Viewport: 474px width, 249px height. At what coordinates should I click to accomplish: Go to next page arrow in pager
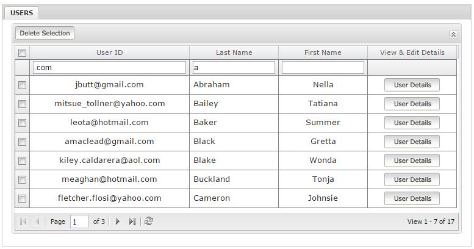click(118, 222)
